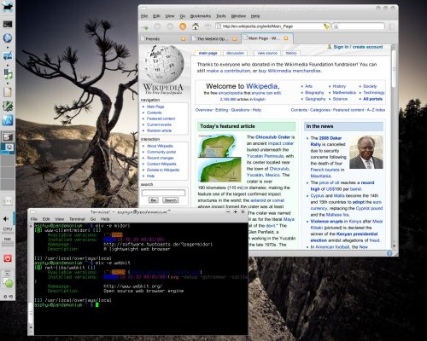
Task: Click the terminal vertical scrollbar thumb
Action: click(x=32, y=313)
